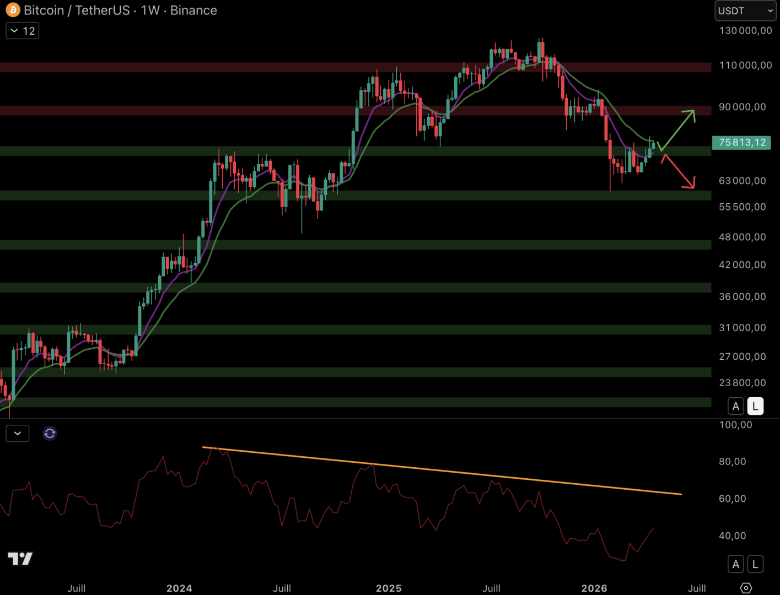Click the 2026 label on time axis
The height and width of the screenshot is (595, 780).
point(594,588)
